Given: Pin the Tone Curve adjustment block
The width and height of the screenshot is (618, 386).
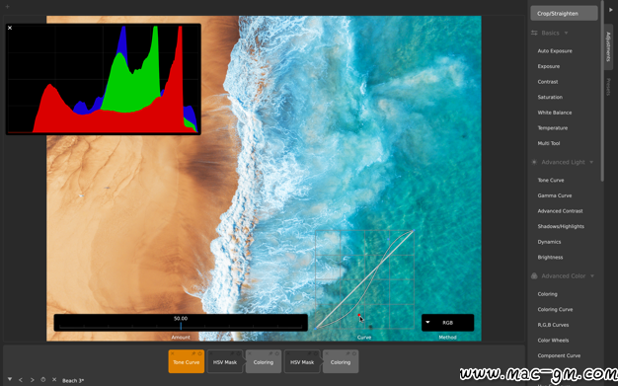Looking at the screenshot, I should [193, 353].
